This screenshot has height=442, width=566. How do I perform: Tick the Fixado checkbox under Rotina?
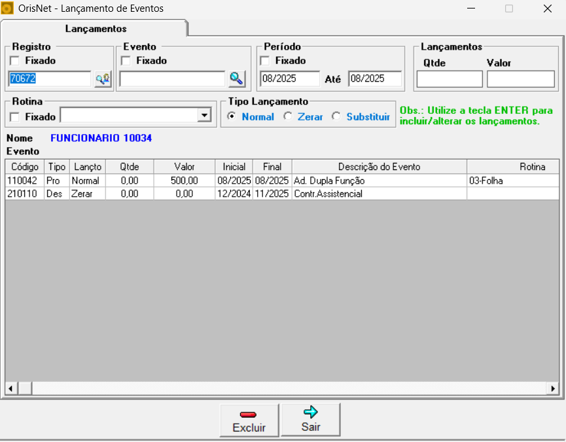(x=15, y=117)
